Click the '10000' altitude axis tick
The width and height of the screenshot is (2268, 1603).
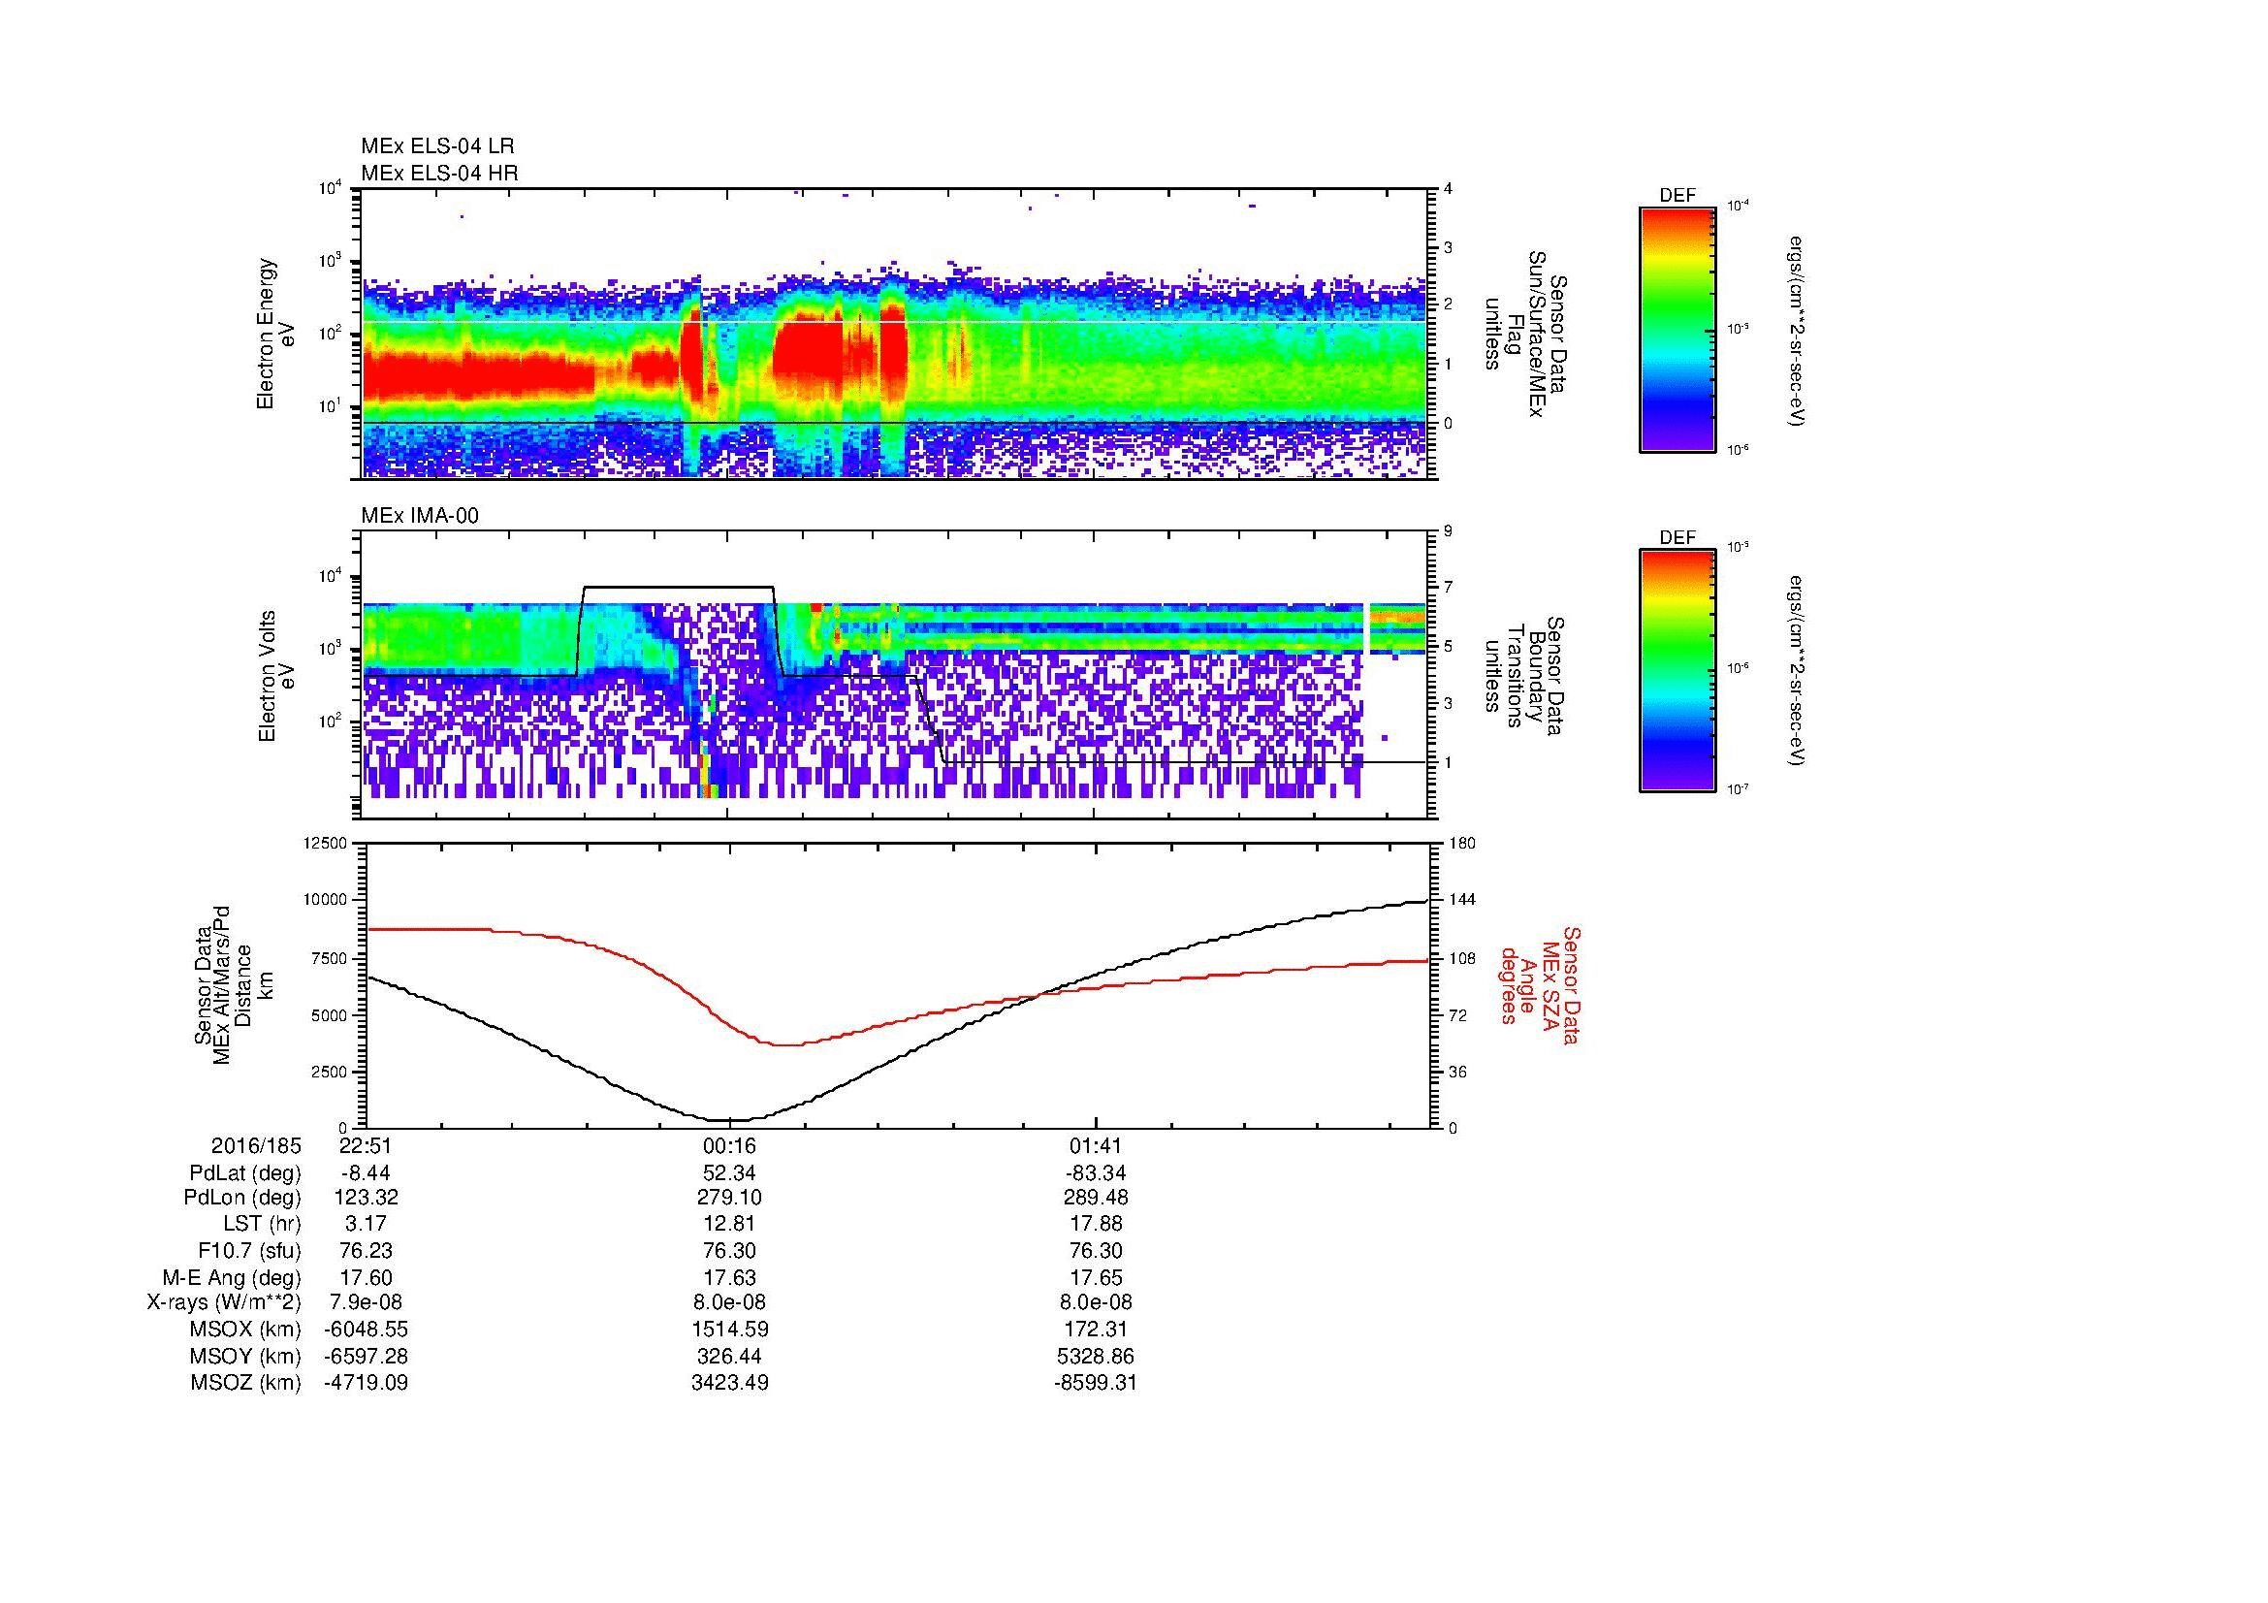coord(327,900)
